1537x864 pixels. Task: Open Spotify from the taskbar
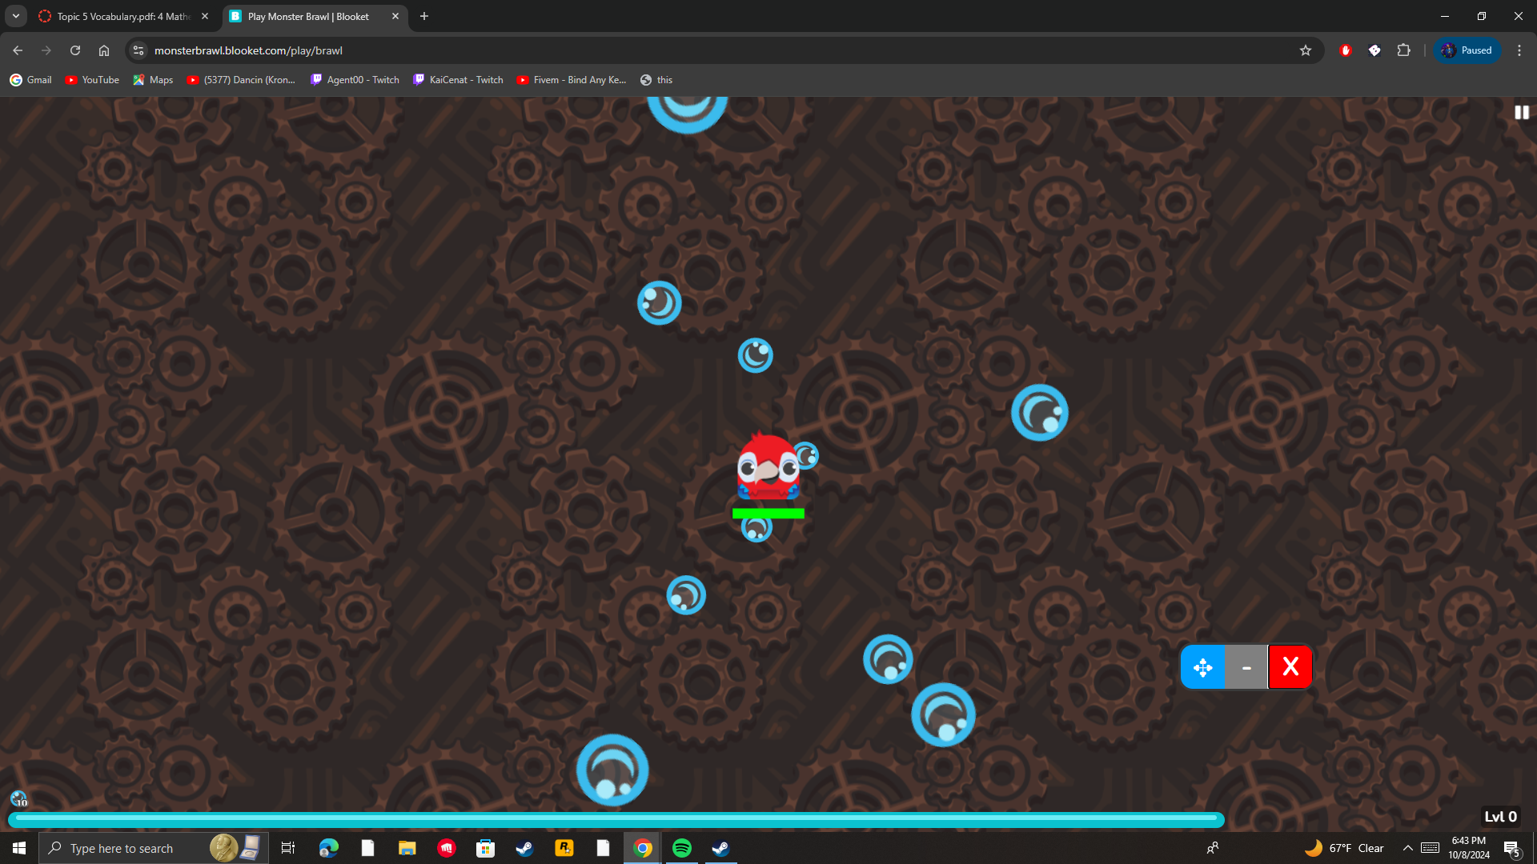click(x=682, y=848)
